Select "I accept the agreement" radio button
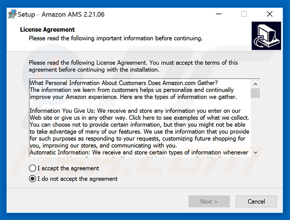290x220 pixels. [32, 168]
